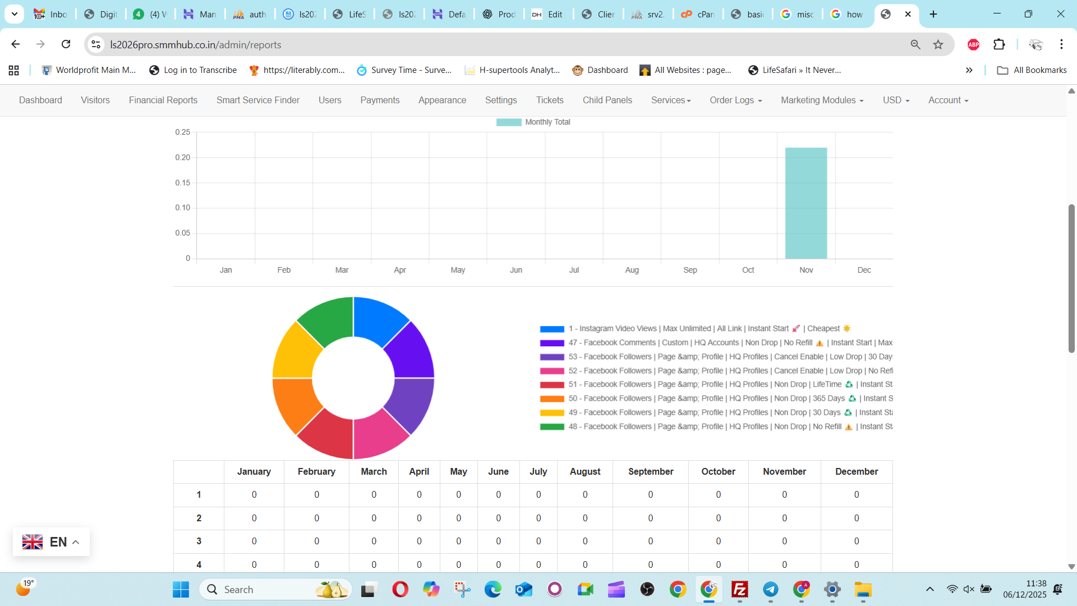Reload the page with refresh icon
The width and height of the screenshot is (1077, 606).
point(66,44)
